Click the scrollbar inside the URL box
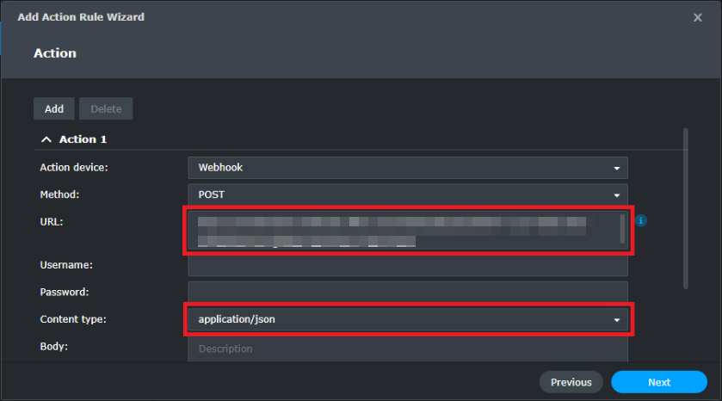This screenshot has height=401, width=722. pyautogui.click(x=622, y=229)
